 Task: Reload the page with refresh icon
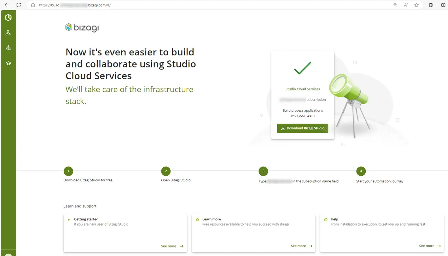click(19, 5)
